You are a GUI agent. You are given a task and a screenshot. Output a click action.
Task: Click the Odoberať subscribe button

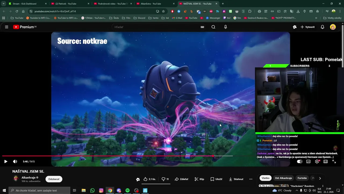tap(54, 179)
